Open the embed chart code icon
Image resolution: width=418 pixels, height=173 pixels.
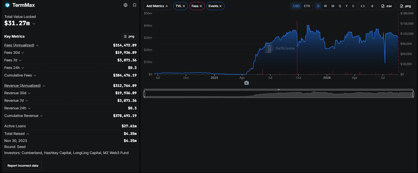(x=363, y=6)
